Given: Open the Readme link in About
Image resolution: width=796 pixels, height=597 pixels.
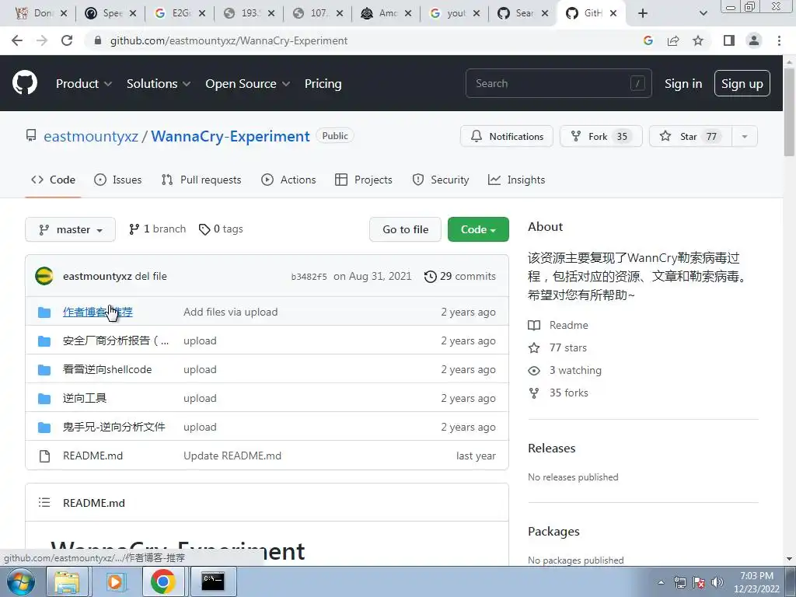Looking at the screenshot, I should 558,325.
